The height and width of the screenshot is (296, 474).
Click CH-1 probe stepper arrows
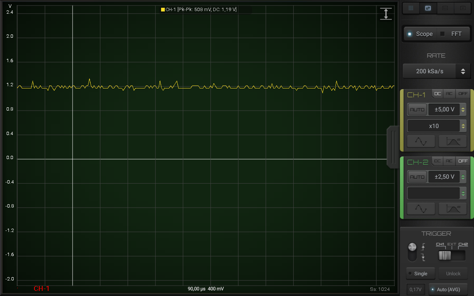click(463, 126)
